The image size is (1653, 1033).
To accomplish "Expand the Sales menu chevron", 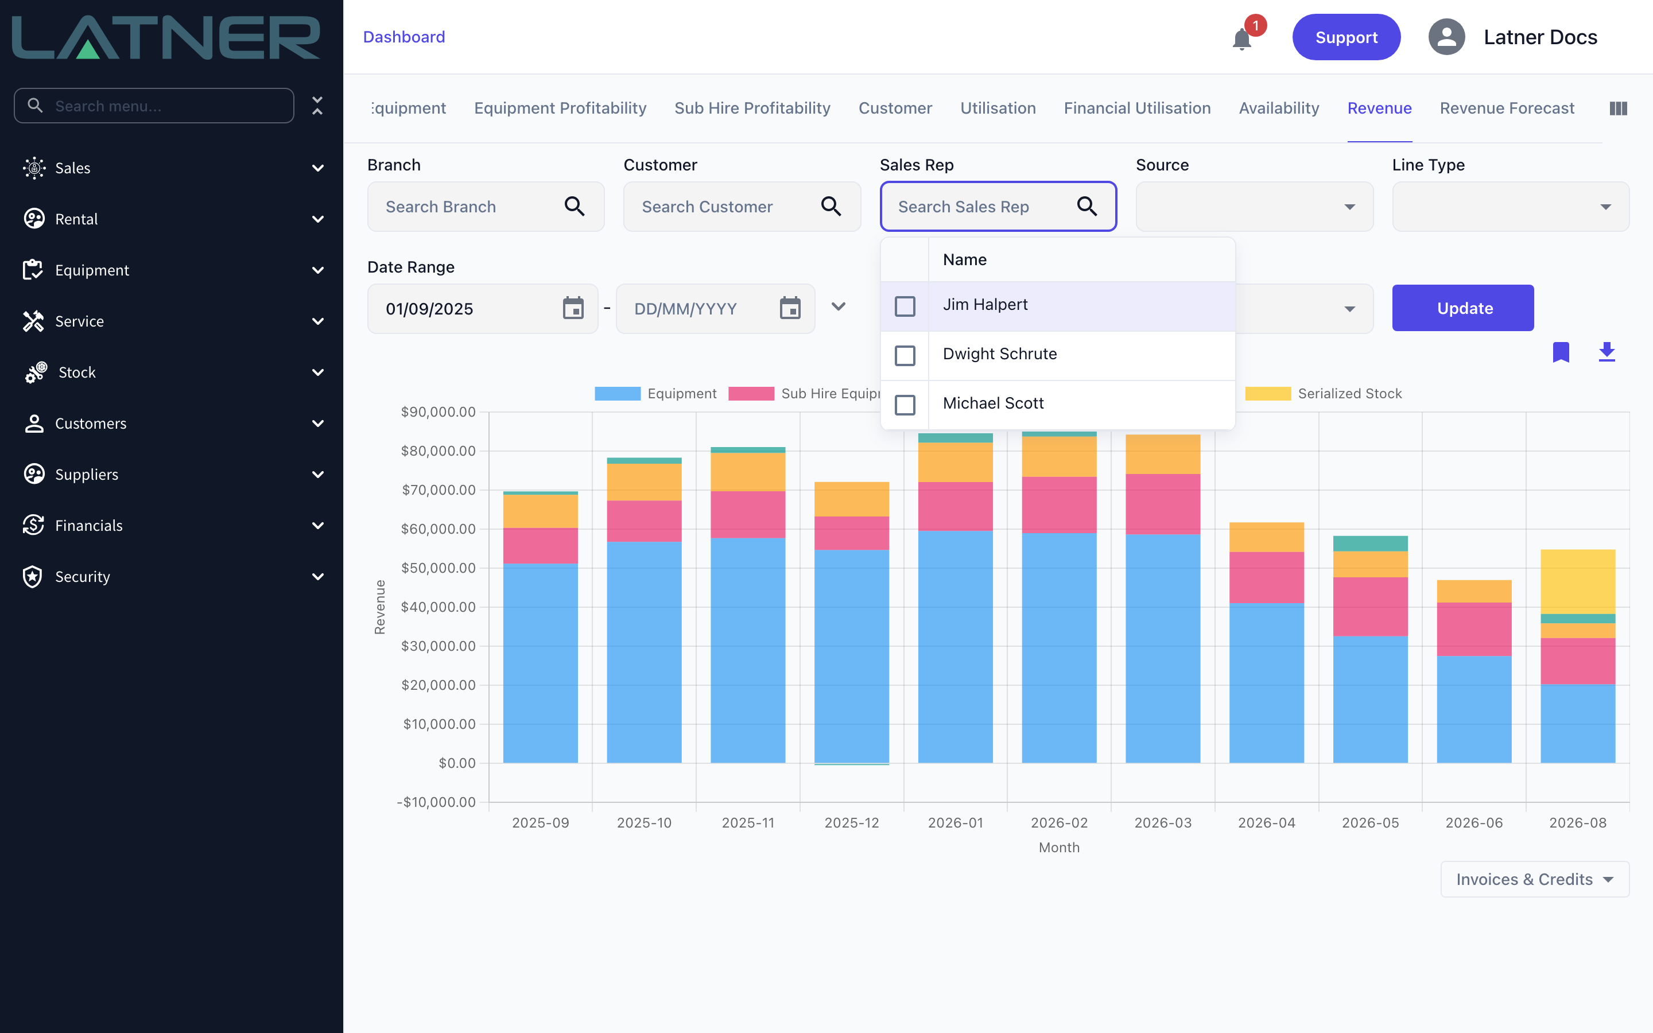I will pyautogui.click(x=317, y=168).
